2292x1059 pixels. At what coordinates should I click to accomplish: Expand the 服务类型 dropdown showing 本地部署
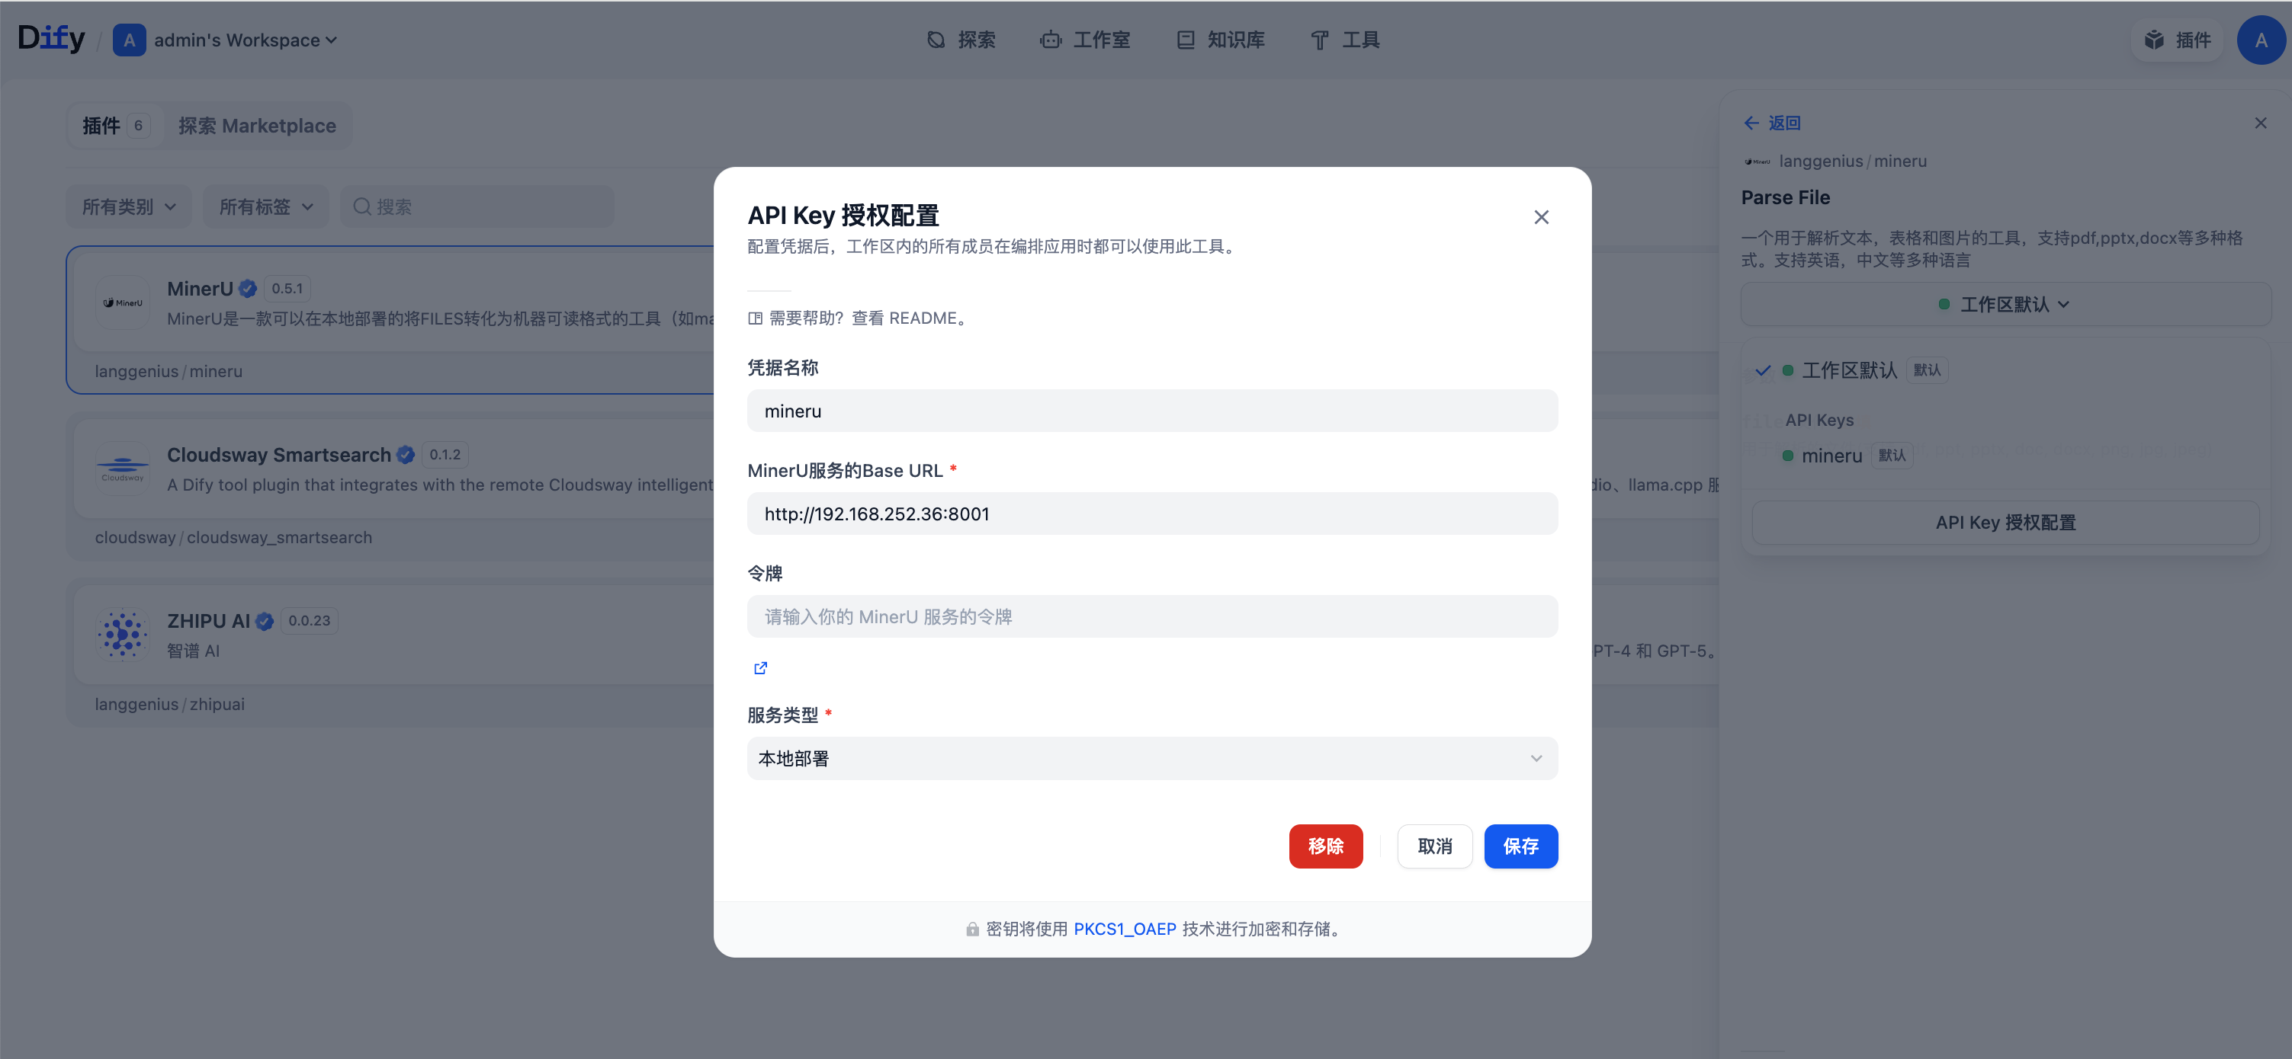[1151, 759]
